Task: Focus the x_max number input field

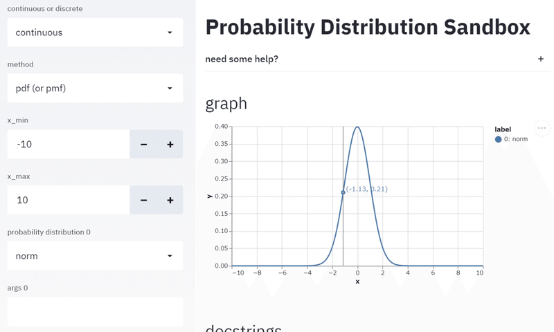Action: point(69,200)
